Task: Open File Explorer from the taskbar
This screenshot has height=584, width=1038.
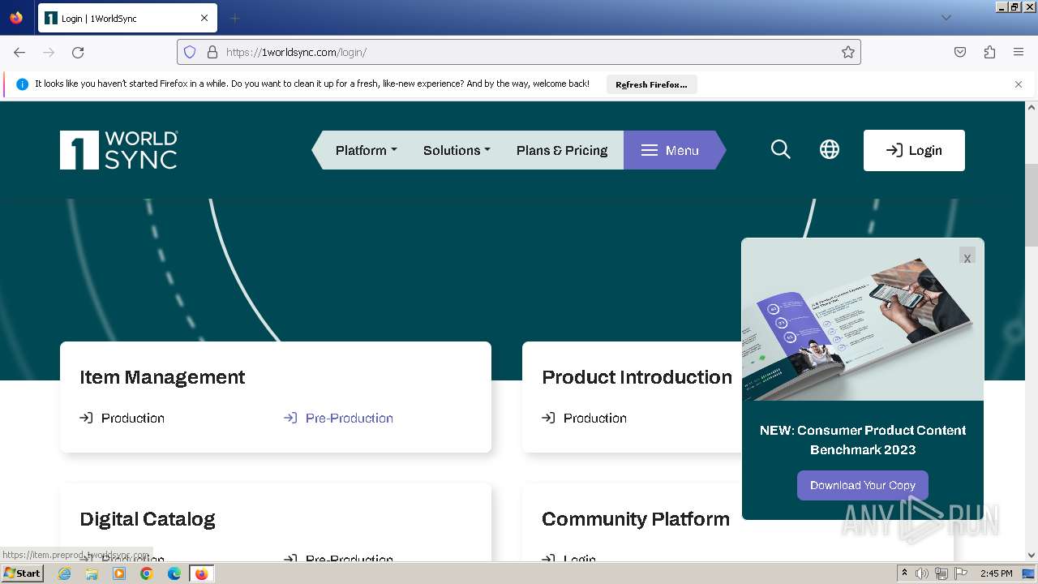Action: (x=92, y=573)
